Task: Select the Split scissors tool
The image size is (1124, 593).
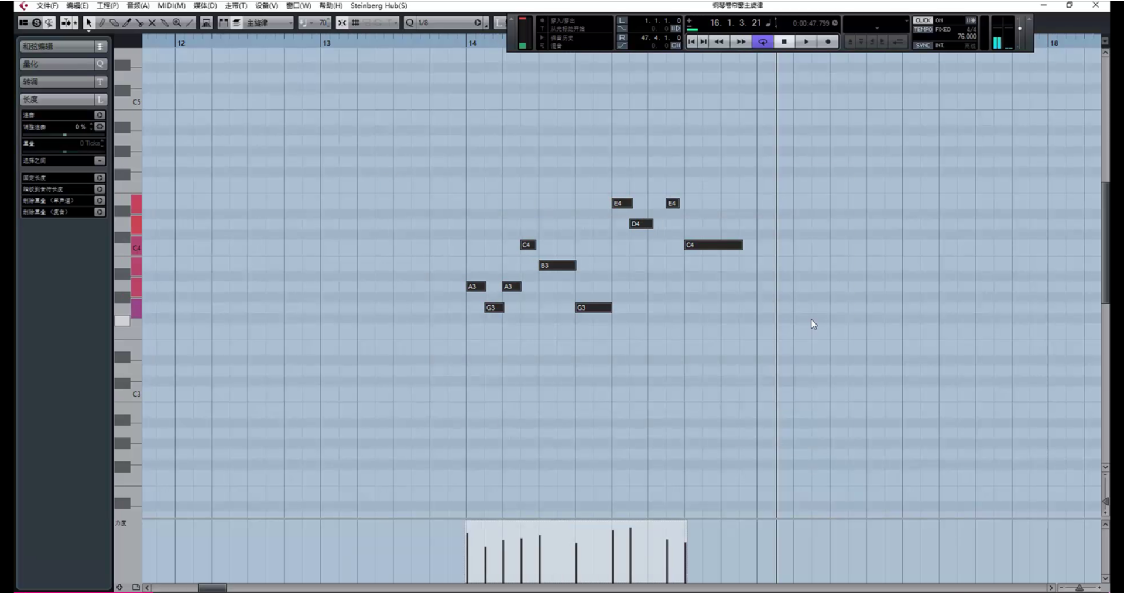Action: (x=139, y=23)
